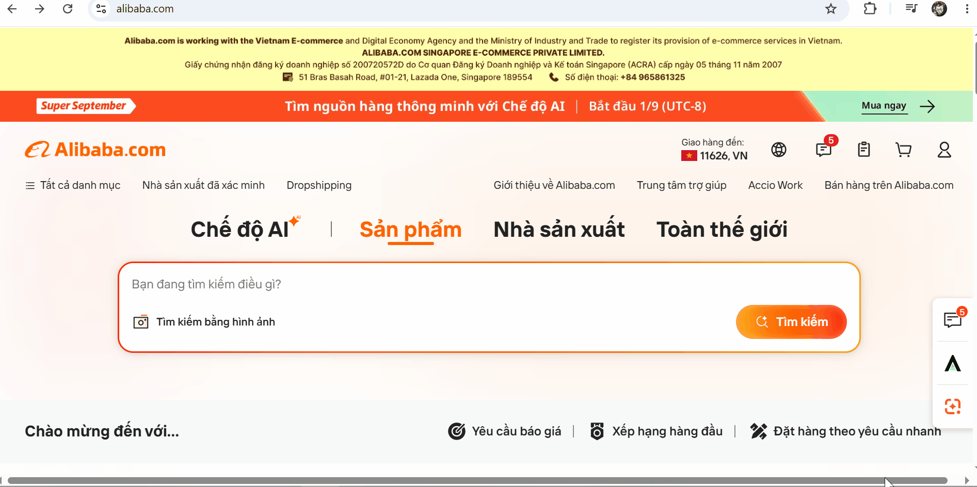Click the Xếp hạng hàng đầu medal icon
The width and height of the screenshot is (977, 487).
[x=597, y=431]
